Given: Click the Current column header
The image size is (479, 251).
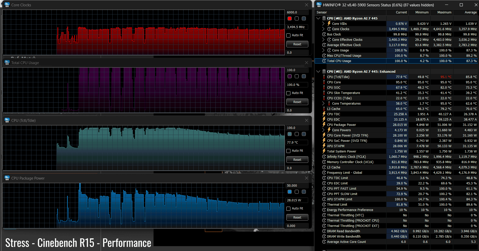Looking at the screenshot, I should (x=397, y=12).
